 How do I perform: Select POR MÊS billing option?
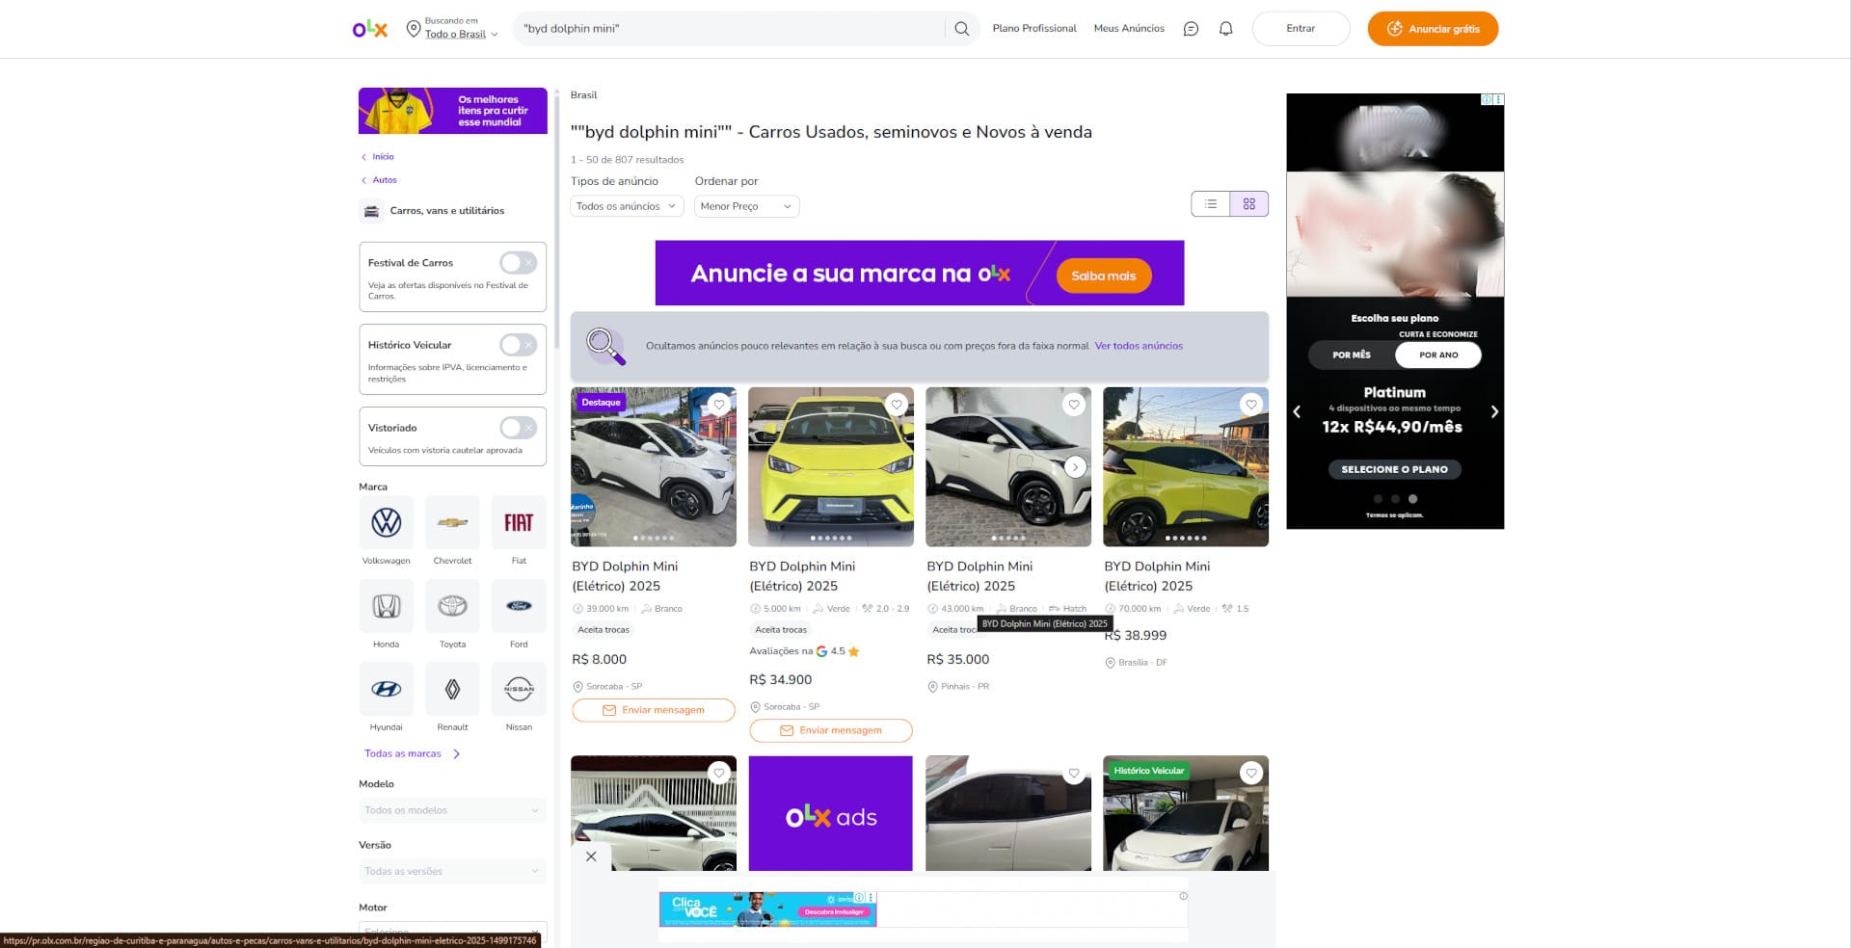pyautogui.click(x=1352, y=355)
